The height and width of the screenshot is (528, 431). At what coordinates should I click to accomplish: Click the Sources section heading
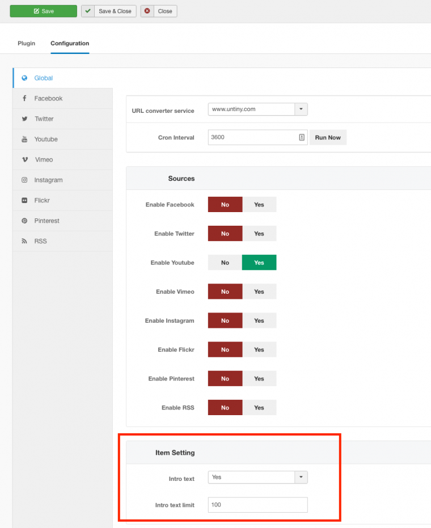click(x=181, y=179)
